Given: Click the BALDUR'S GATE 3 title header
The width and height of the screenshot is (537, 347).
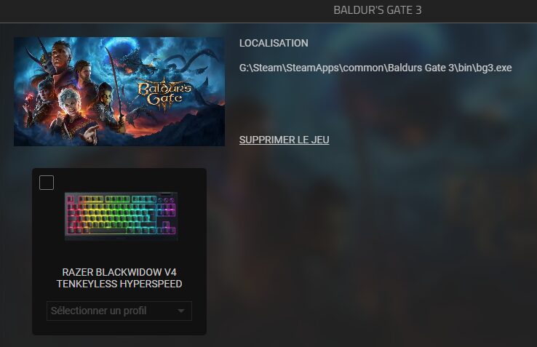Looking at the screenshot, I should click(x=378, y=10).
